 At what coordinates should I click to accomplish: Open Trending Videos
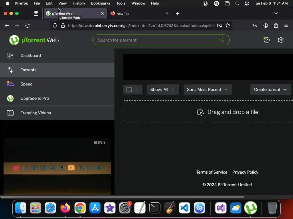click(57, 113)
